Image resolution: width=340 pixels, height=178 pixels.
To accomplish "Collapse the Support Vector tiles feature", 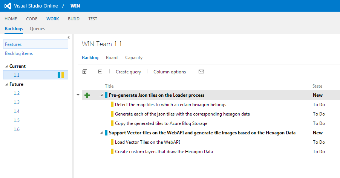I will [x=101, y=133].
